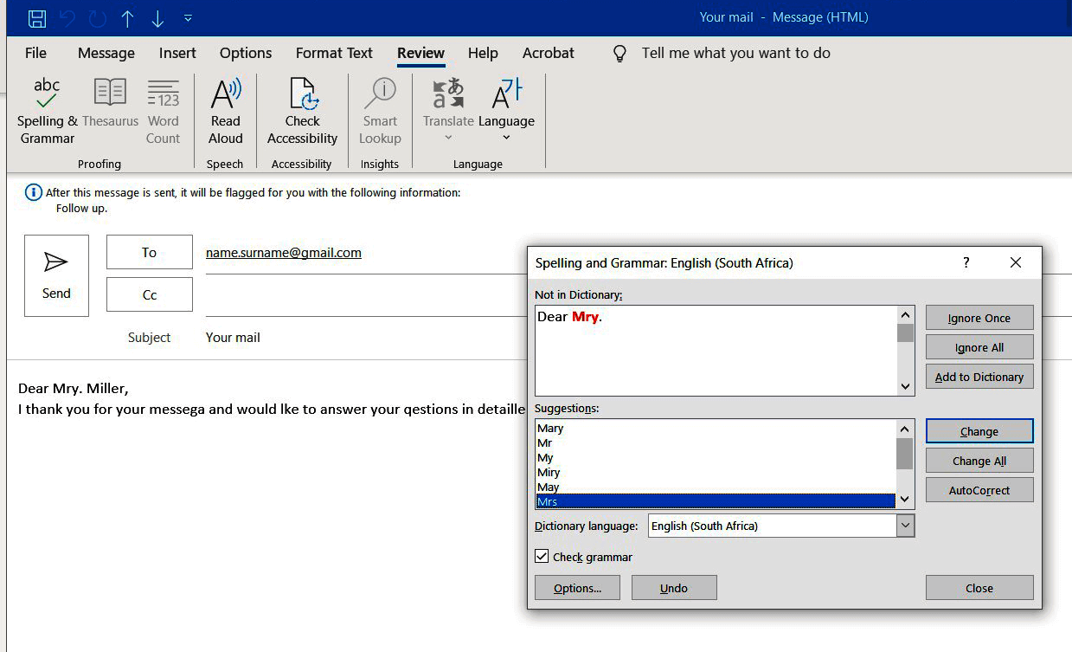Start Read Aloud
1072x652 pixels.
tap(225, 111)
